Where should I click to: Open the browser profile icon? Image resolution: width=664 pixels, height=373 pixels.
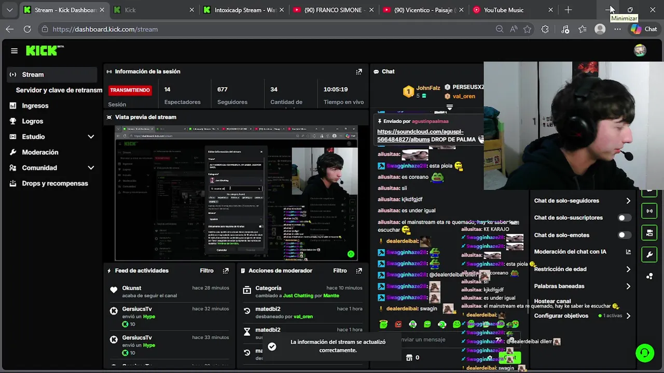600,29
